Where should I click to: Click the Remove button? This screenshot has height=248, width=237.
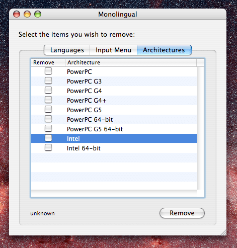tap(182, 213)
